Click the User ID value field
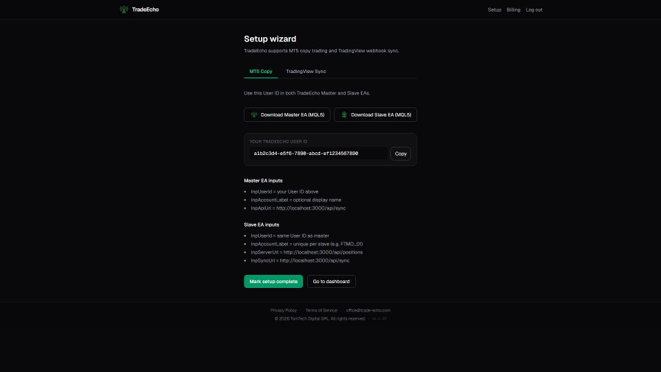The height and width of the screenshot is (372, 661). (x=319, y=154)
